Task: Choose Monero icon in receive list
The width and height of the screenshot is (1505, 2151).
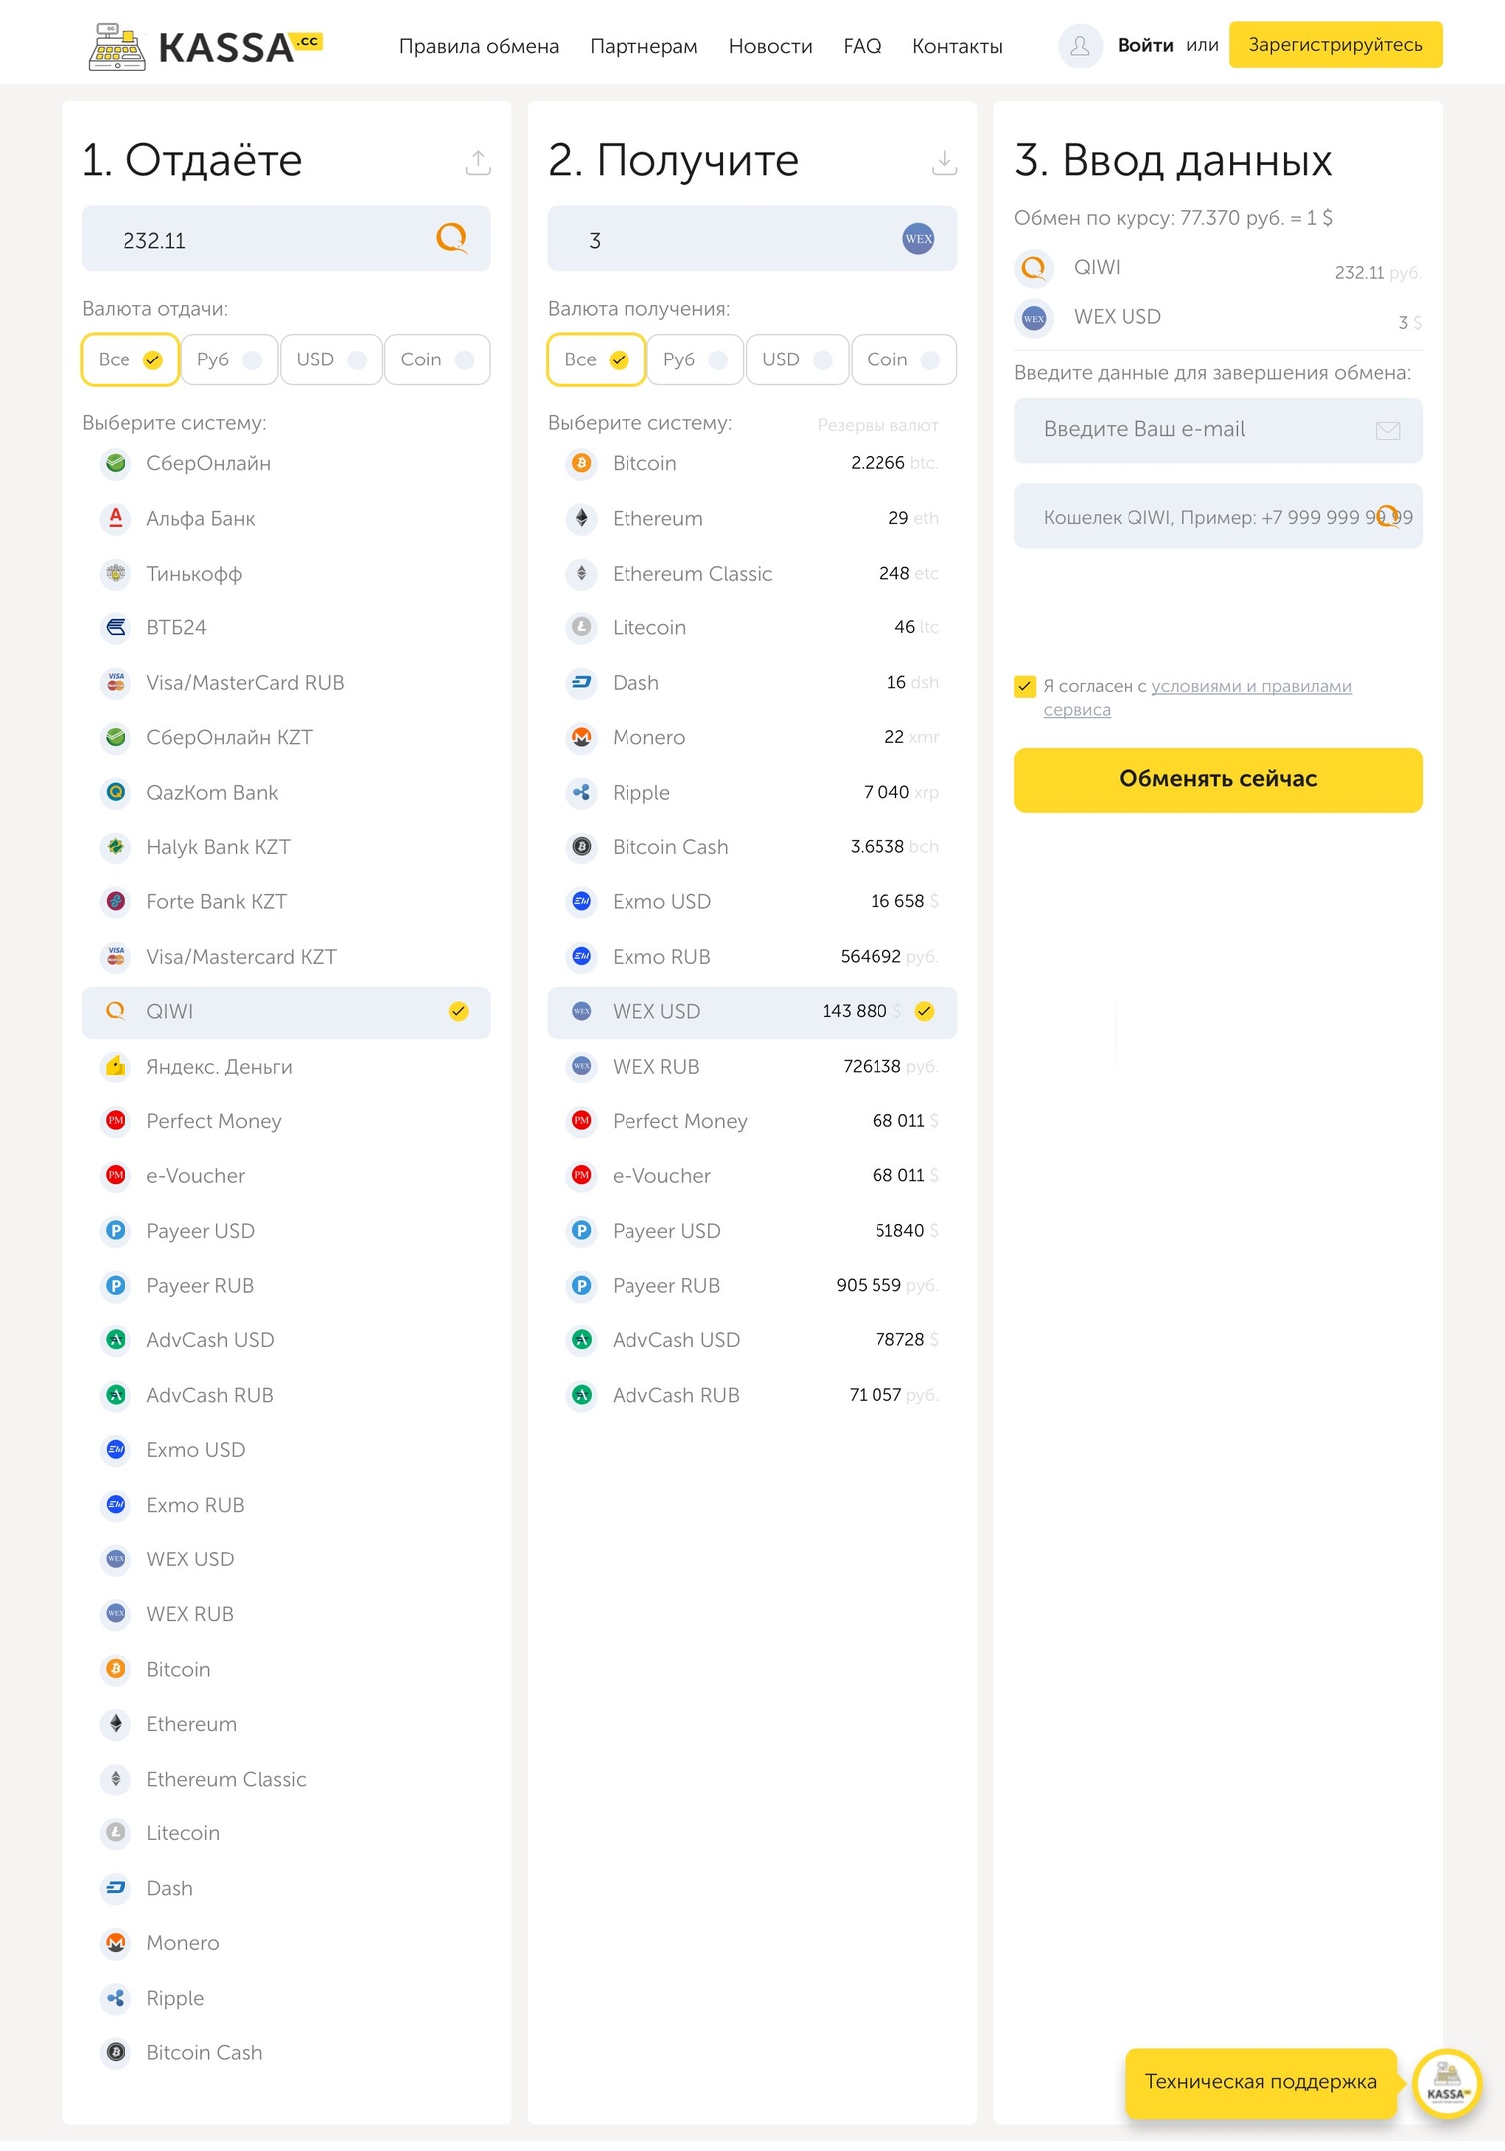Action: click(582, 737)
